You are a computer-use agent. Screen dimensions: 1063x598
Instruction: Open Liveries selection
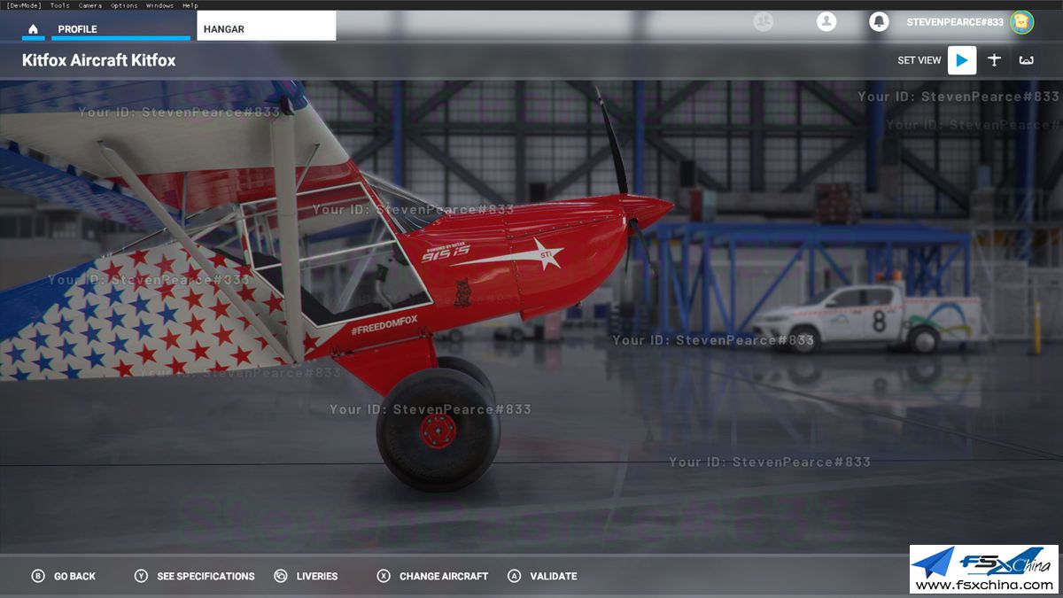pyautogui.click(x=306, y=576)
